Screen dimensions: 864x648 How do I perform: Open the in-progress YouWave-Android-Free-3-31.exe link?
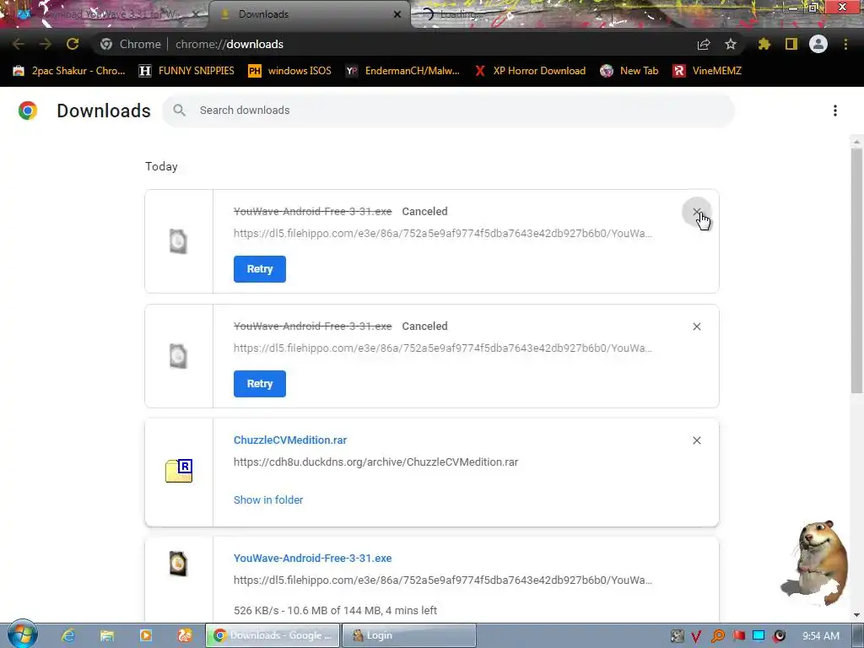coord(312,559)
